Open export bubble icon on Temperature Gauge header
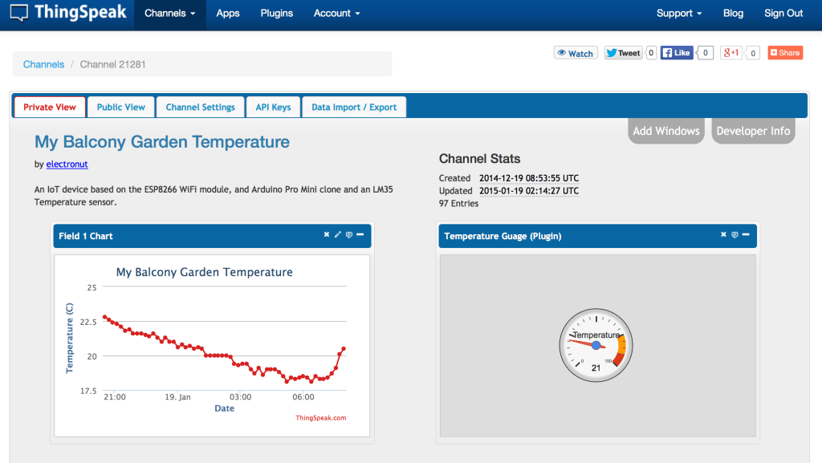822x463 pixels. point(735,234)
